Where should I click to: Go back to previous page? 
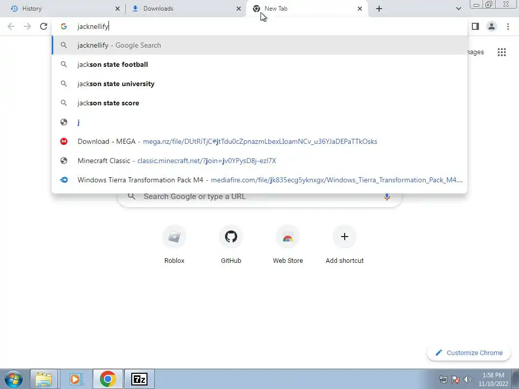click(11, 26)
